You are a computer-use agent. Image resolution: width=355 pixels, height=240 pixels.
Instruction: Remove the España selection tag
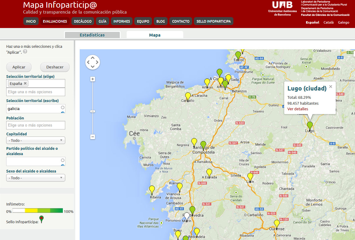(x=25, y=83)
